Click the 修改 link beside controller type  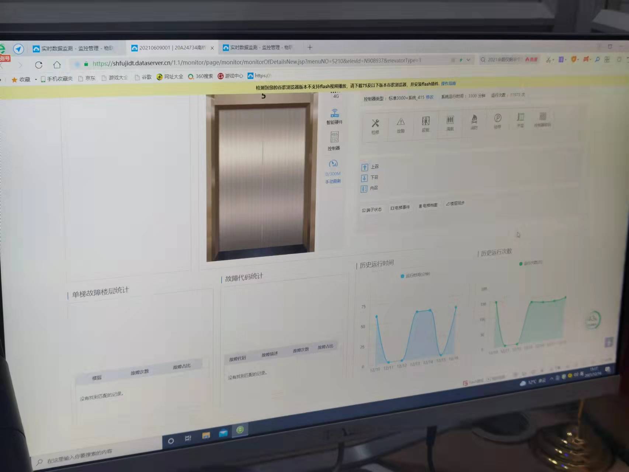[430, 97]
